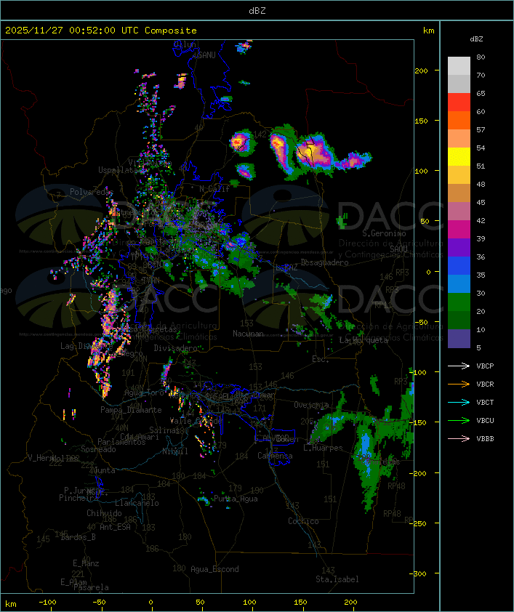Select the orange 57-60 dBZ swatch
This screenshot has height=612, width=514.
(459, 120)
